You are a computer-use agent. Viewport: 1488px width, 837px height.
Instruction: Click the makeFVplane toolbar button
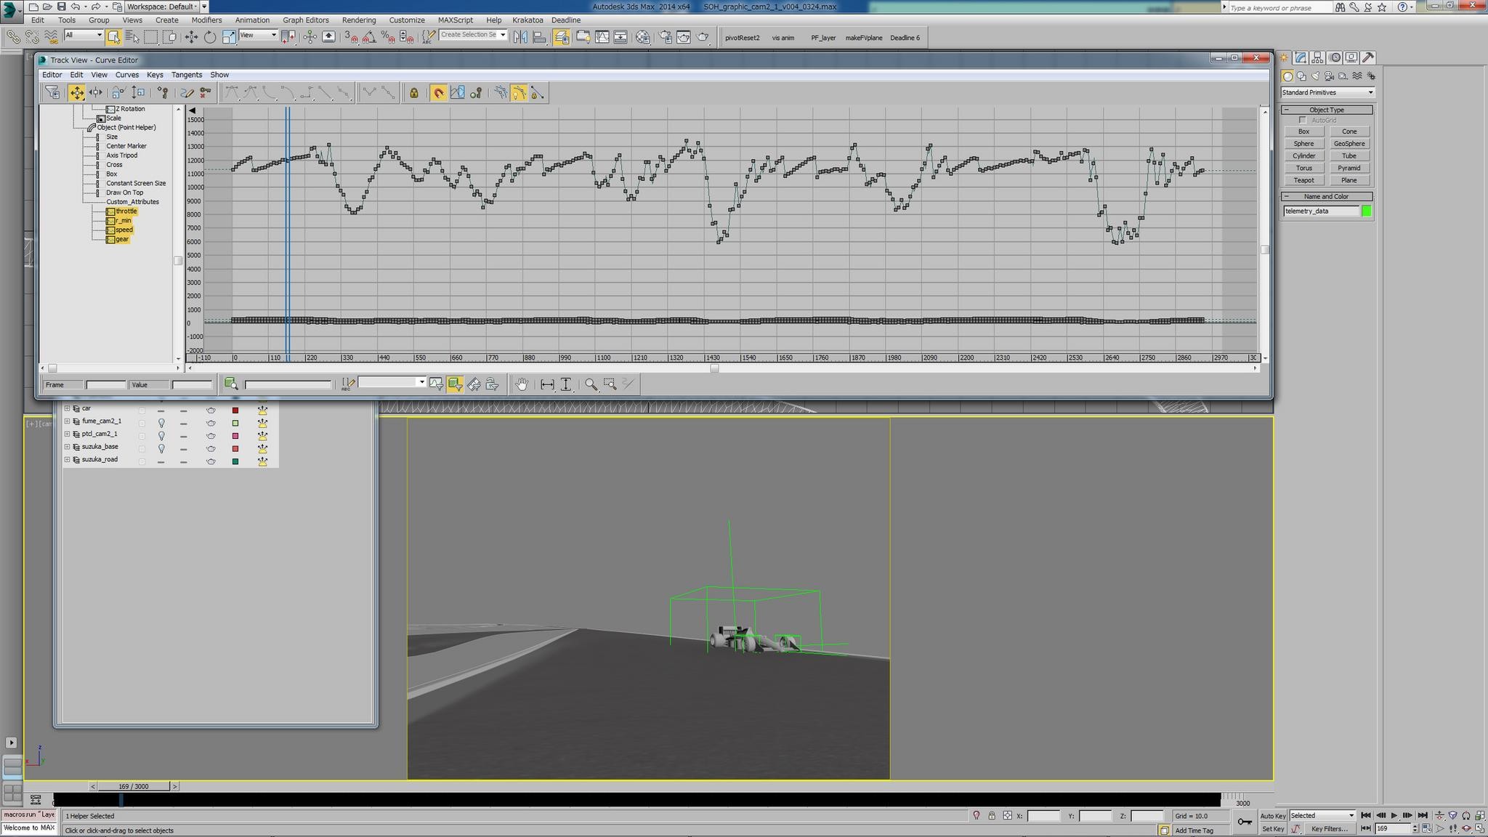pos(864,38)
